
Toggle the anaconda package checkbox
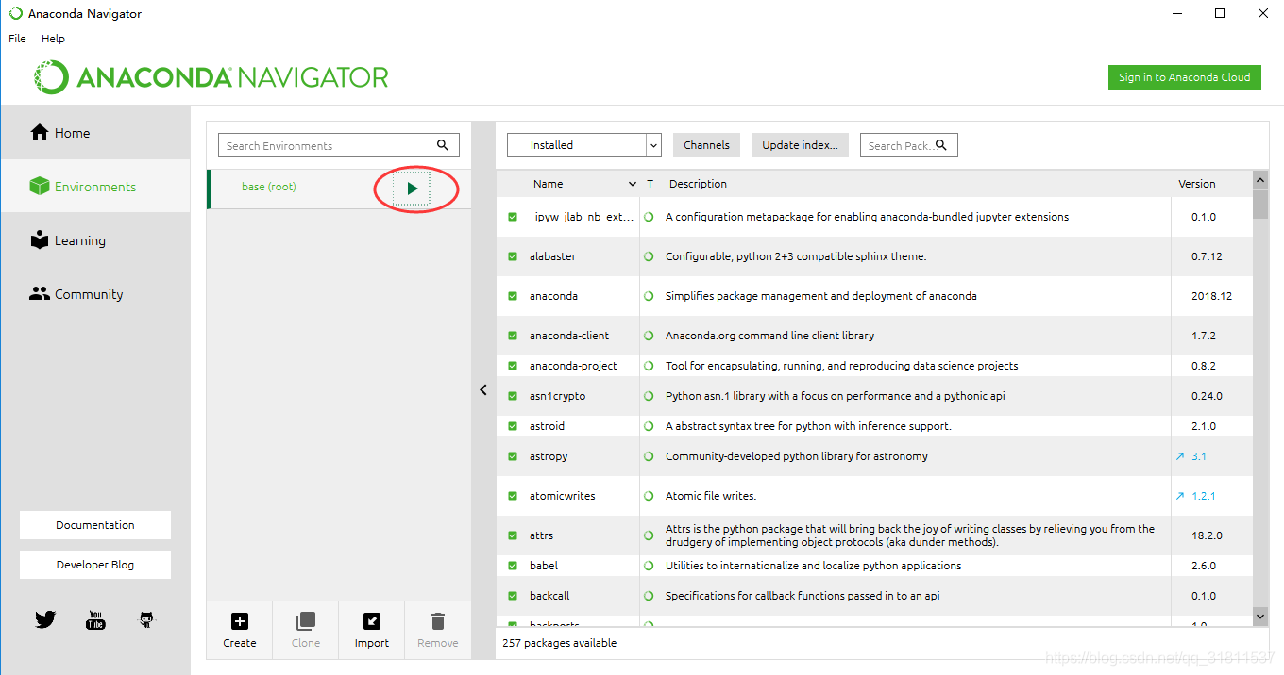[513, 296]
